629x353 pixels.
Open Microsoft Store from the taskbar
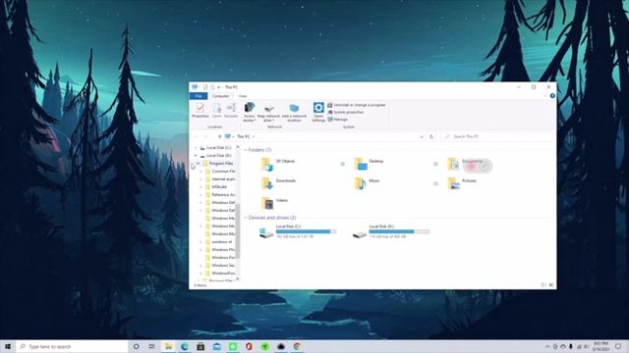[200, 346]
